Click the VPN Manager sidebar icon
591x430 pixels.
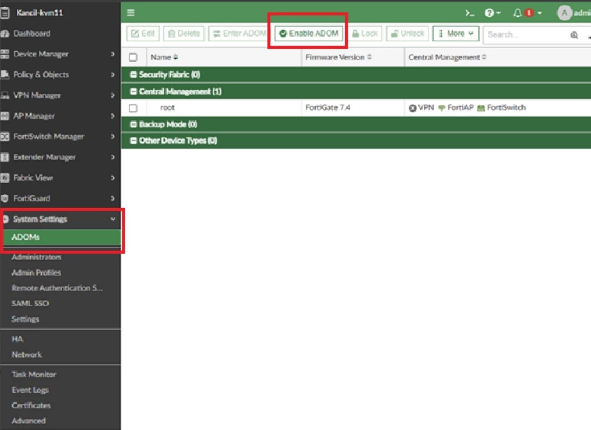4,95
